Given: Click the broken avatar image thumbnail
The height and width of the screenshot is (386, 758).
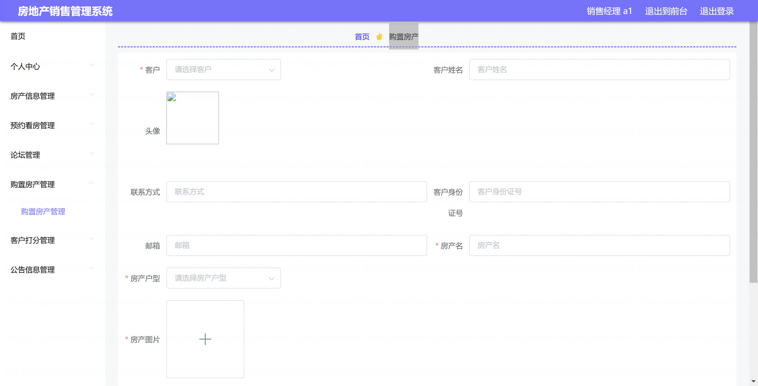Looking at the screenshot, I should pyautogui.click(x=192, y=118).
